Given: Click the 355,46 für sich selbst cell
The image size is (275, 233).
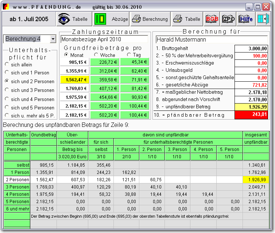Looking at the screenshot, I should click(x=101, y=165).
